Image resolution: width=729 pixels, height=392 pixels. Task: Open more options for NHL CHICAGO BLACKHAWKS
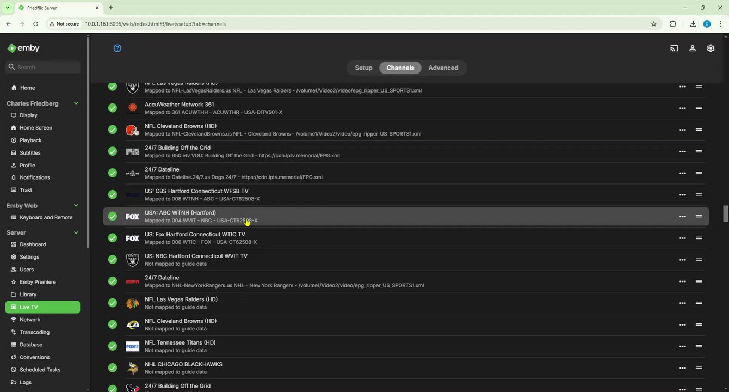click(682, 368)
